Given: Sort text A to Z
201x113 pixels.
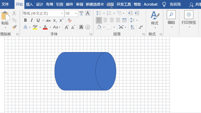Looking at the screenshot, I should [133, 27].
